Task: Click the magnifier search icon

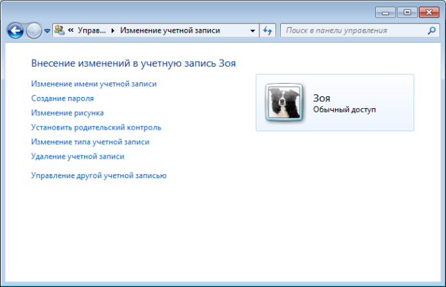Action: pyautogui.click(x=431, y=31)
